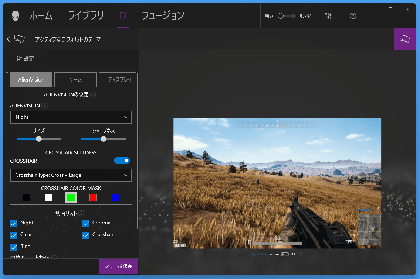The height and width of the screenshot is (279, 420).
Task: Select the purple monitor device icon
Action: coord(404,39)
